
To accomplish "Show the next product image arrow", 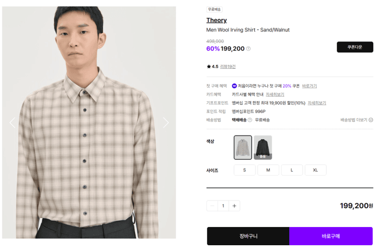I will (165, 122).
